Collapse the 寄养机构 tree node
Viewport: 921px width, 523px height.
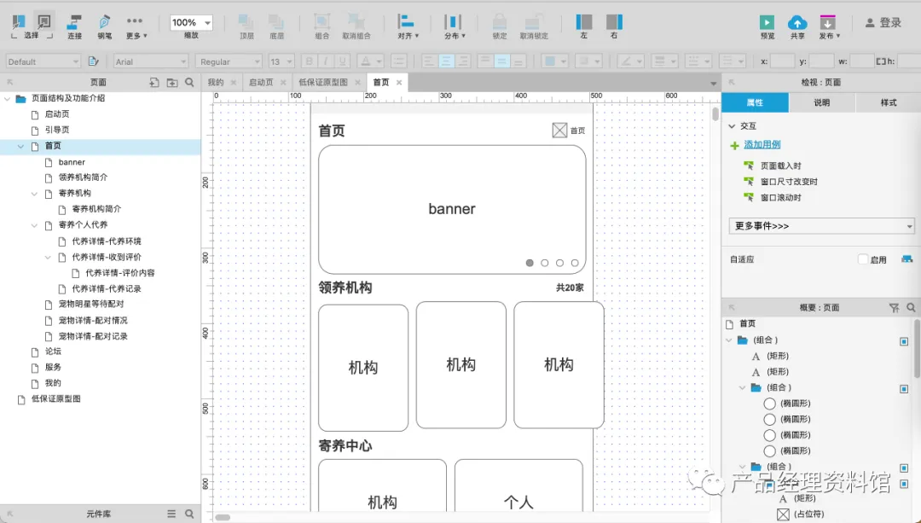coord(34,194)
